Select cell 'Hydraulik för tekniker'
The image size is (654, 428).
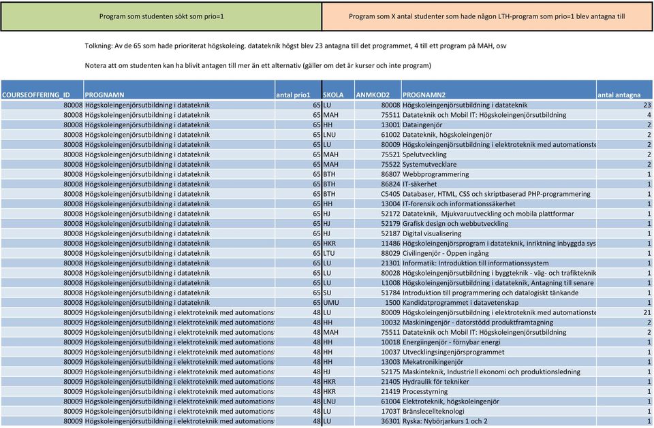point(499,381)
